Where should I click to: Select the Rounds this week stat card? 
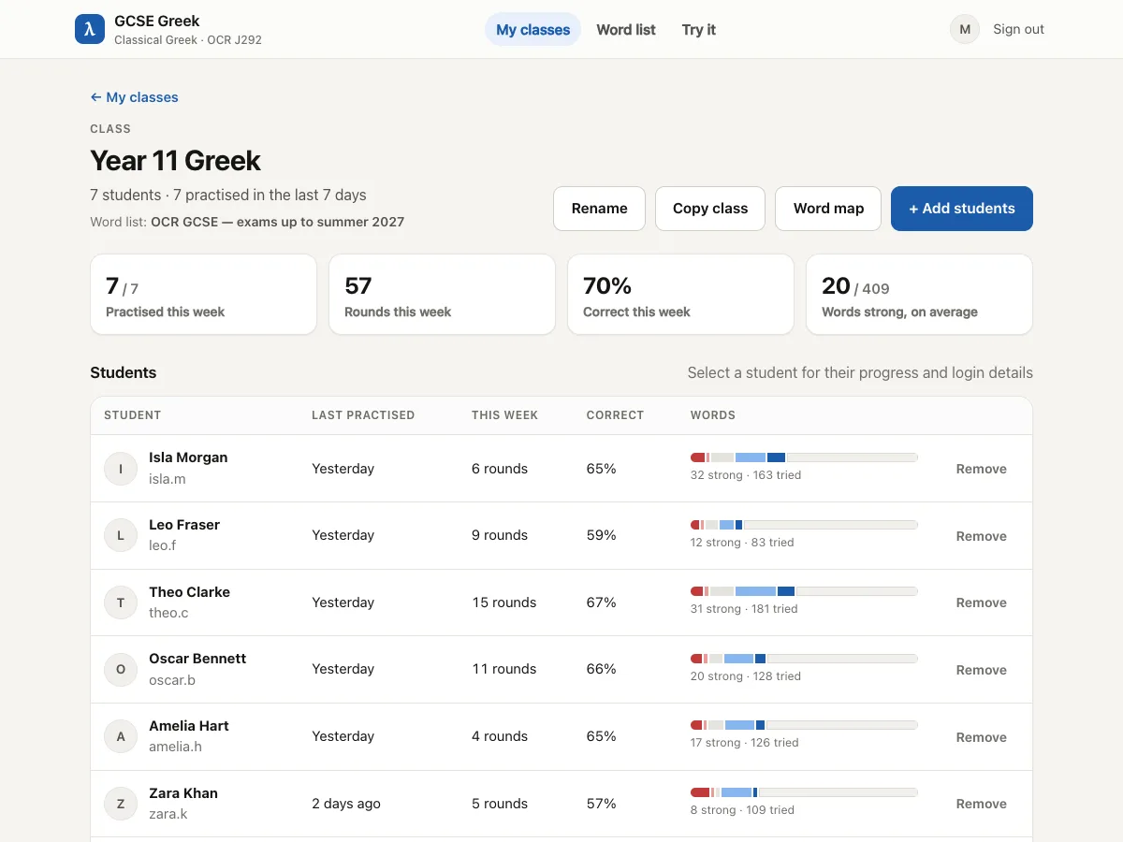(443, 295)
